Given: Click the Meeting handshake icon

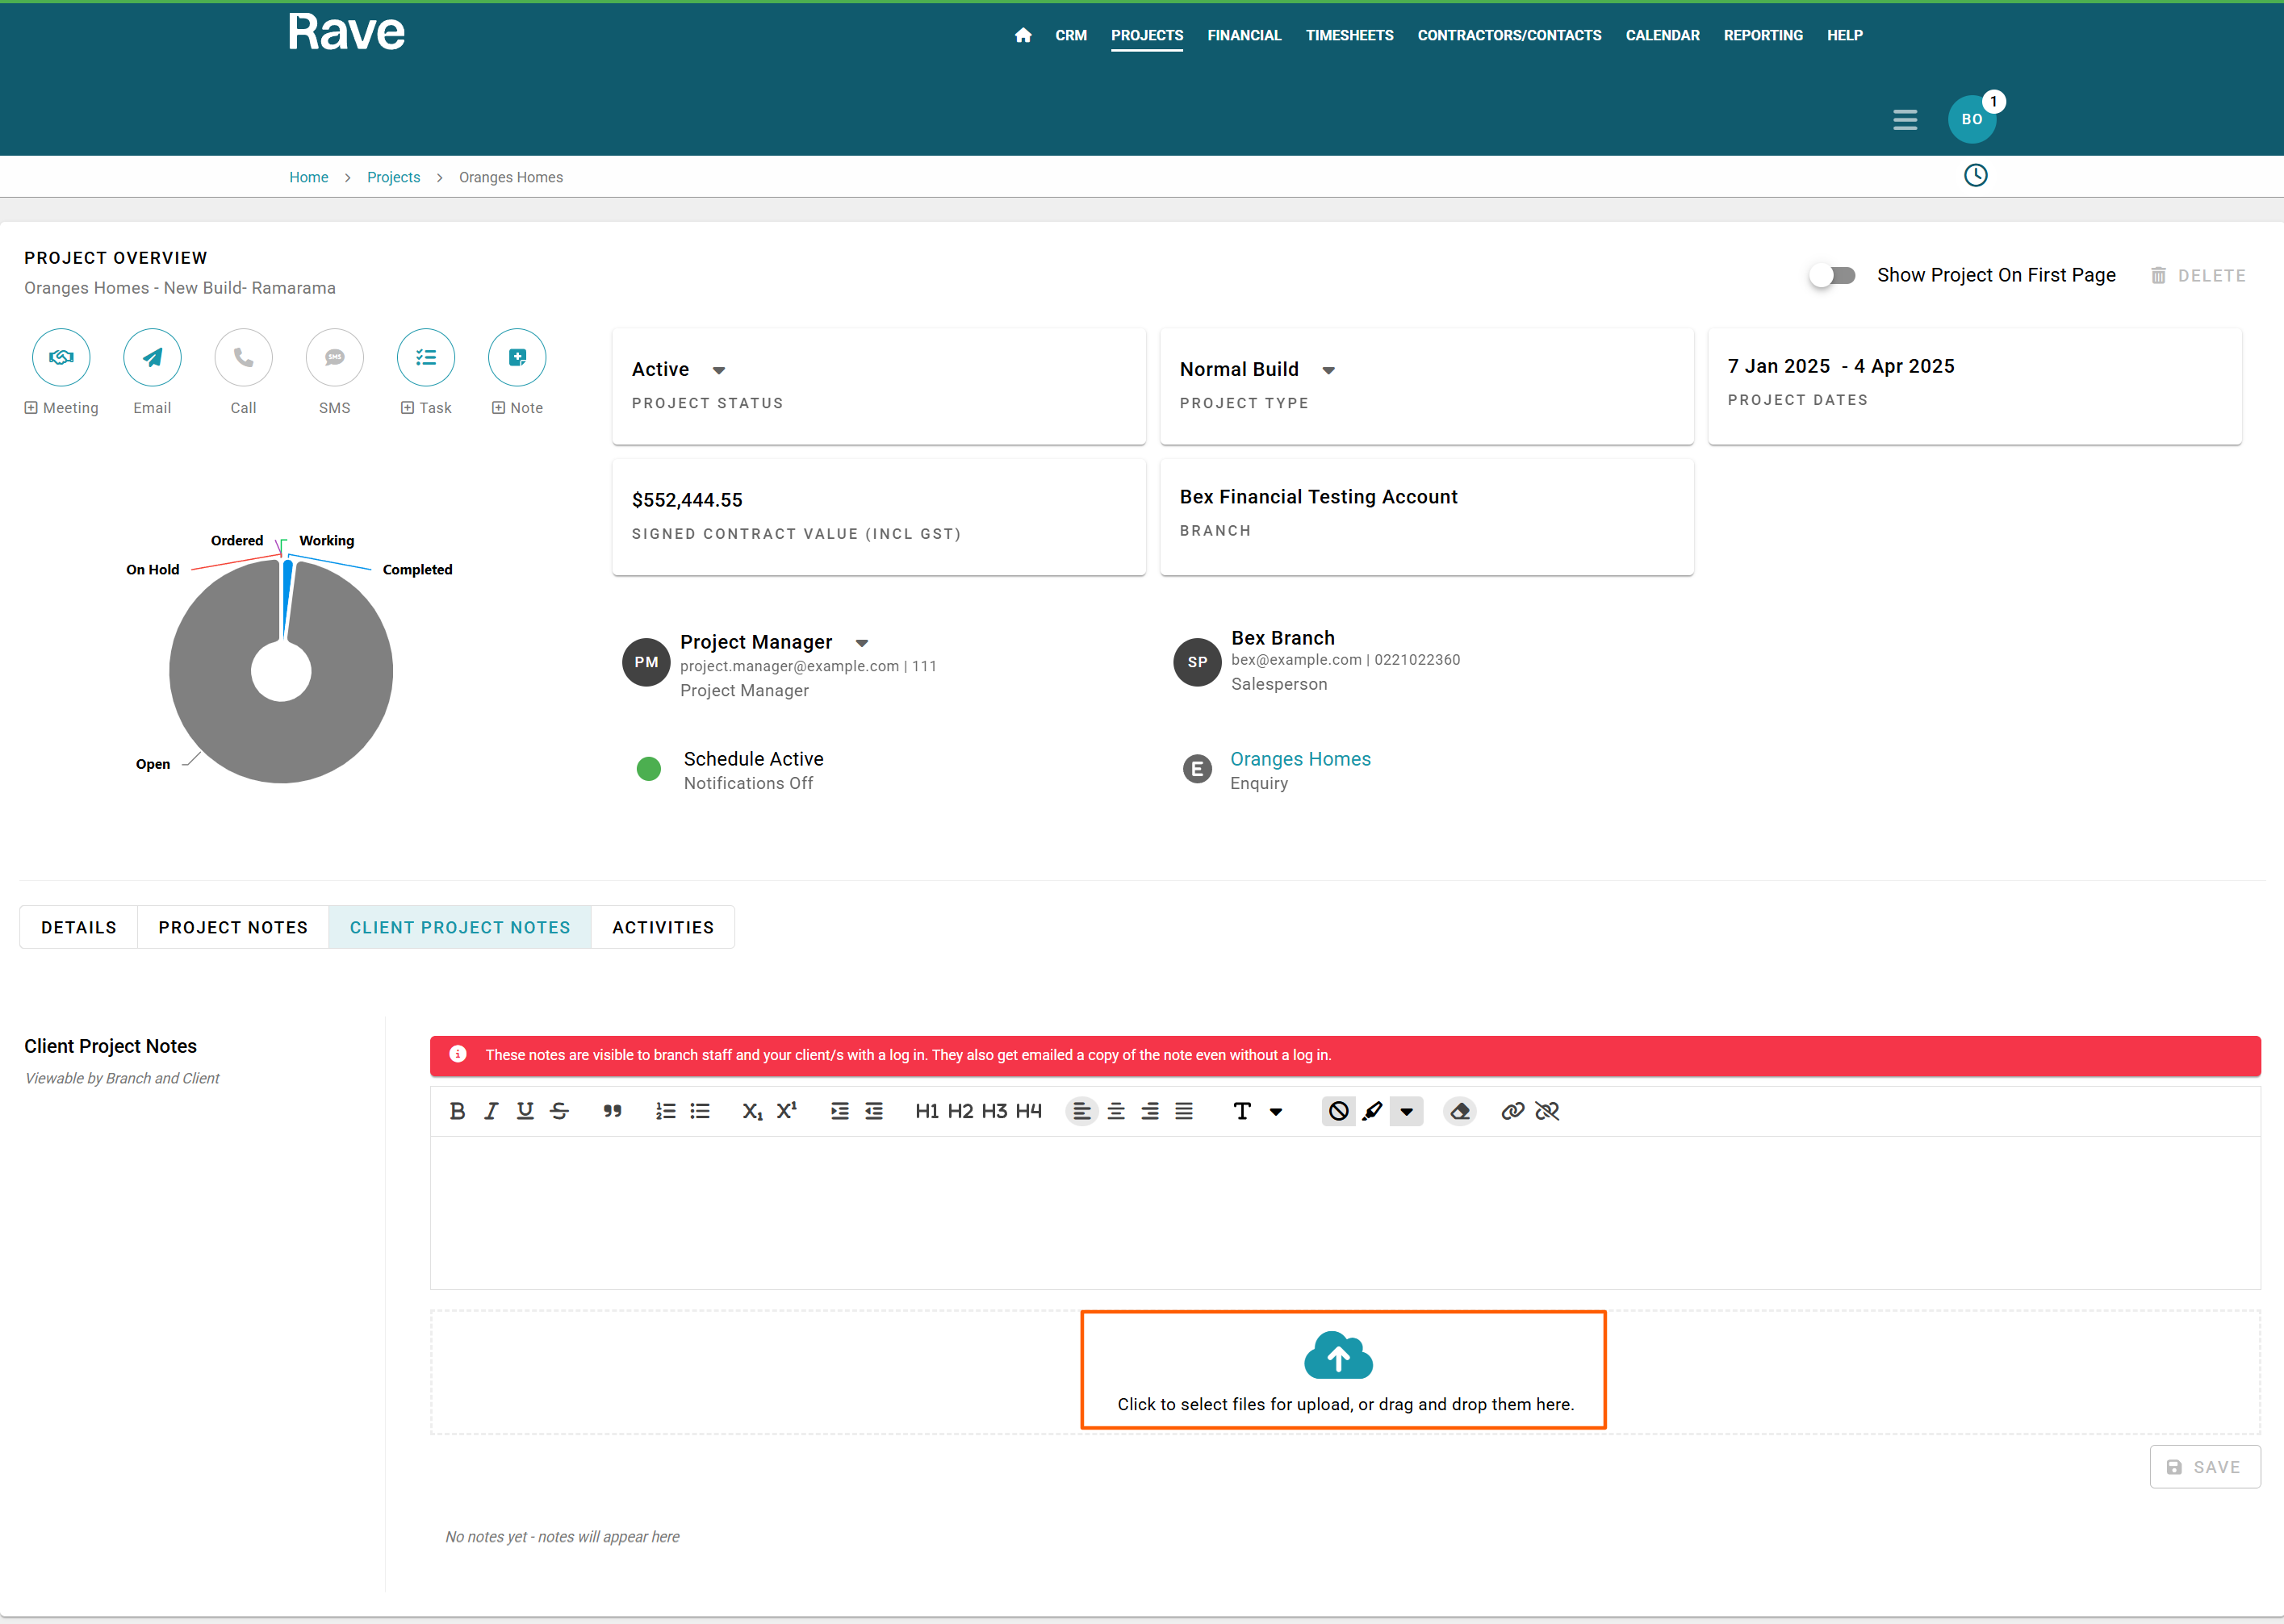Looking at the screenshot, I should (61, 357).
